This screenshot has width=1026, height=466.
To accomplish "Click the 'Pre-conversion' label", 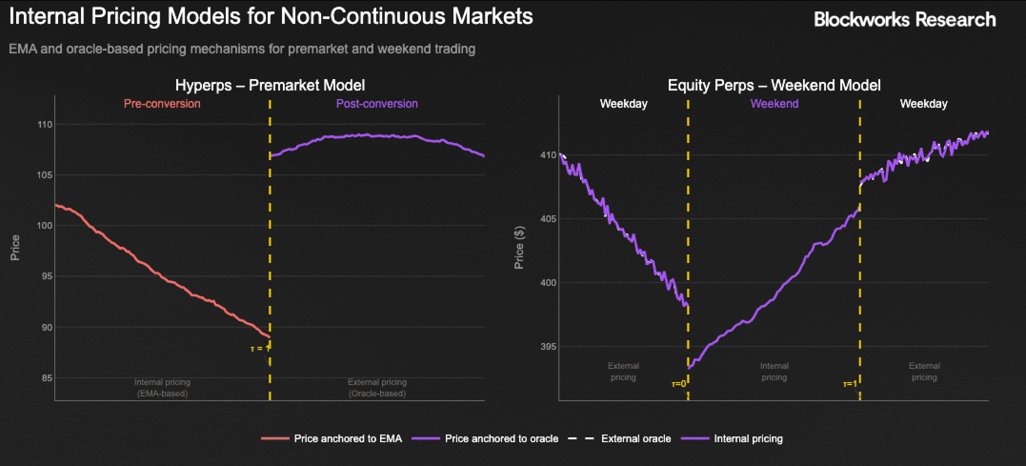I will point(162,104).
